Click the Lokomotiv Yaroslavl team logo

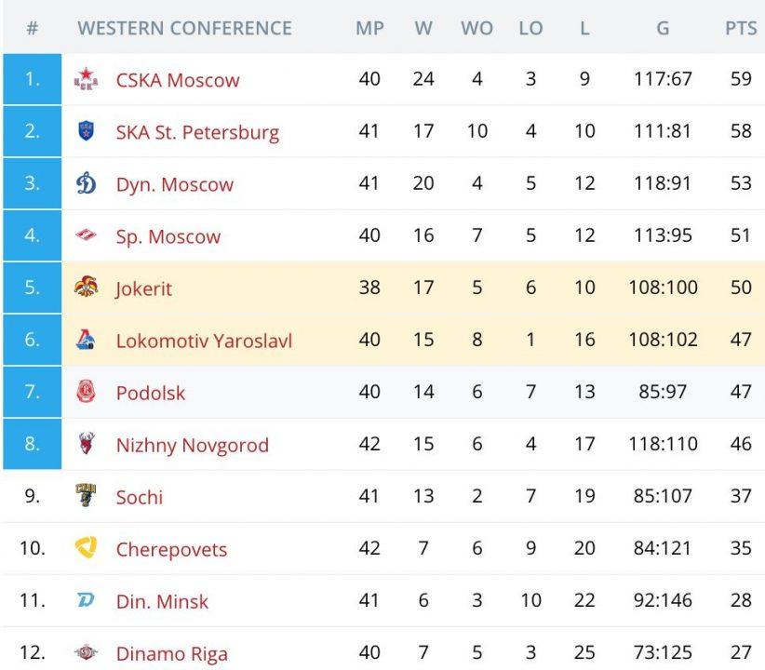click(86, 341)
